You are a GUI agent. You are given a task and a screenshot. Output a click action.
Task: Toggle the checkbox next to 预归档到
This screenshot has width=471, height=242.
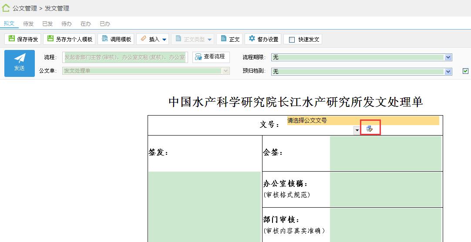click(465, 71)
